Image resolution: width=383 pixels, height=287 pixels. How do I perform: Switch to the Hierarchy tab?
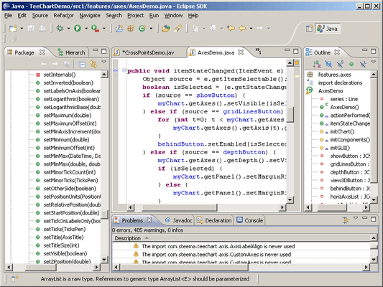pos(72,52)
